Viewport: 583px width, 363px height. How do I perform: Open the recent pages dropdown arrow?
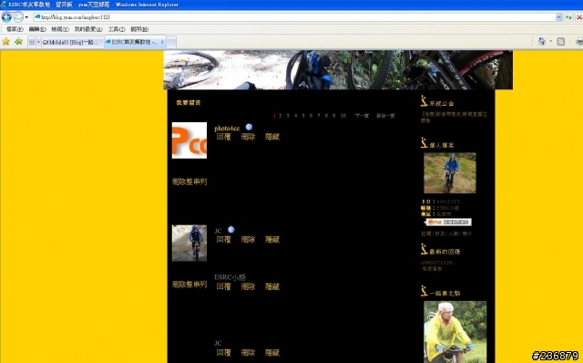[26, 17]
